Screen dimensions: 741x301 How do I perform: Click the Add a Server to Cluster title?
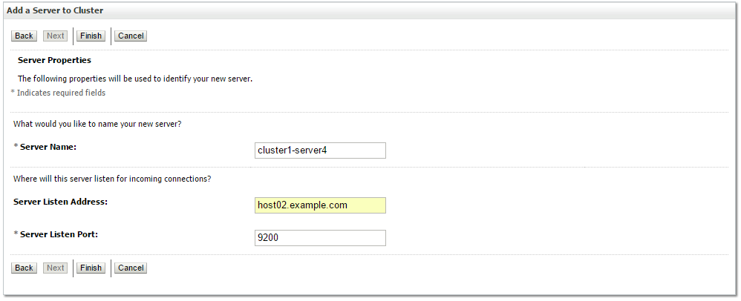(55, 10)
